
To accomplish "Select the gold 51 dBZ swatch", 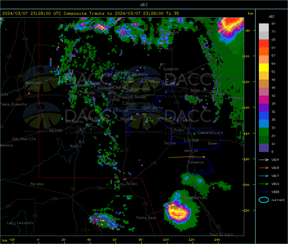I will pyautogui.click(x=264, y=75).
